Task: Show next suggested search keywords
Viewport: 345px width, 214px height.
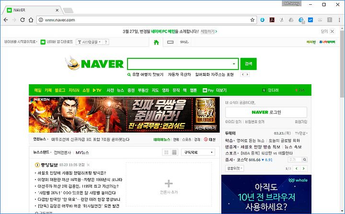Action: pos(247,74)
